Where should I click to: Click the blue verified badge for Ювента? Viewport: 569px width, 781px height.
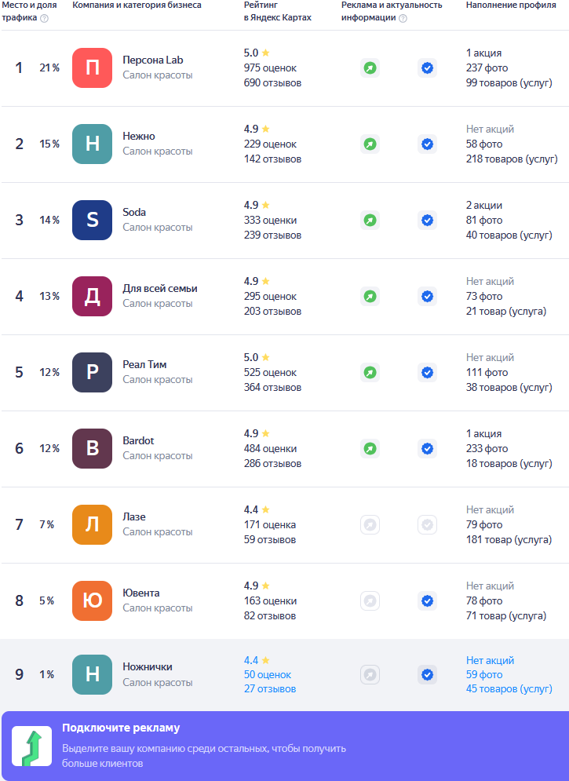coord(427,601)
